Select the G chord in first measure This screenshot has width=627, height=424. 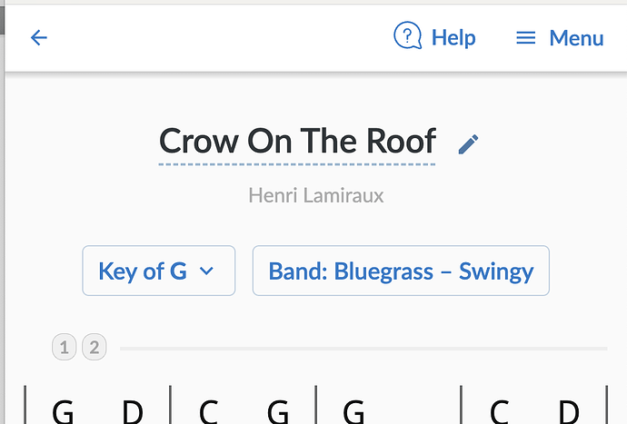click(x=63, y=411)
